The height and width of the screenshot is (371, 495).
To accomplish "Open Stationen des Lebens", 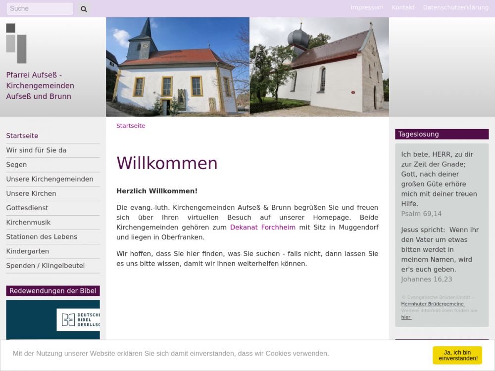I will pos(42,236).
